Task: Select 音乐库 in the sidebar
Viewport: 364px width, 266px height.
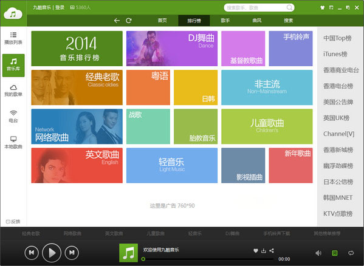Action: point(13,65)
